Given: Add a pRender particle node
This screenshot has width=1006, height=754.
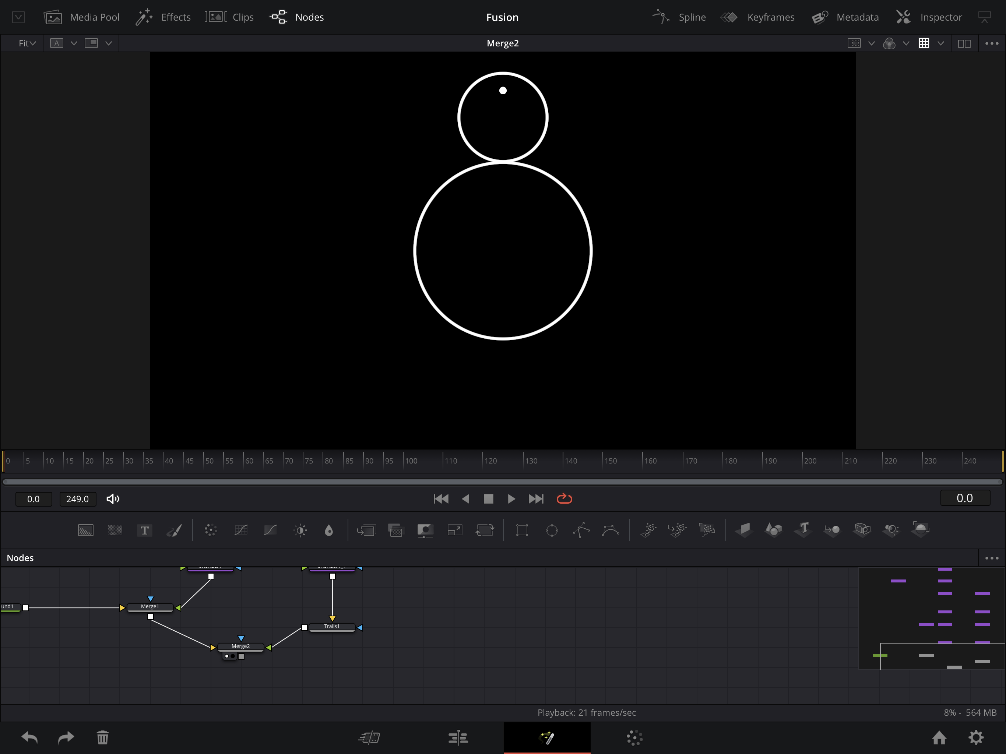Looking at the screenshot, I should tap(707, 529).
